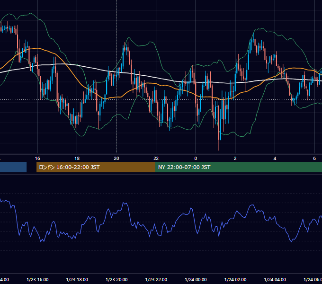Click the NY 22:00-07:00 JST session bar
The image size is (322, 284).
238,167
